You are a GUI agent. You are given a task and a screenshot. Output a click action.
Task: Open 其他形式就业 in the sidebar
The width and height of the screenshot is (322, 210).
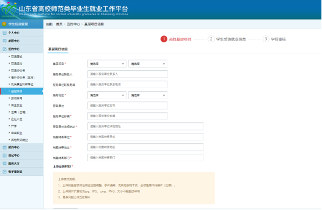point(19,140)
